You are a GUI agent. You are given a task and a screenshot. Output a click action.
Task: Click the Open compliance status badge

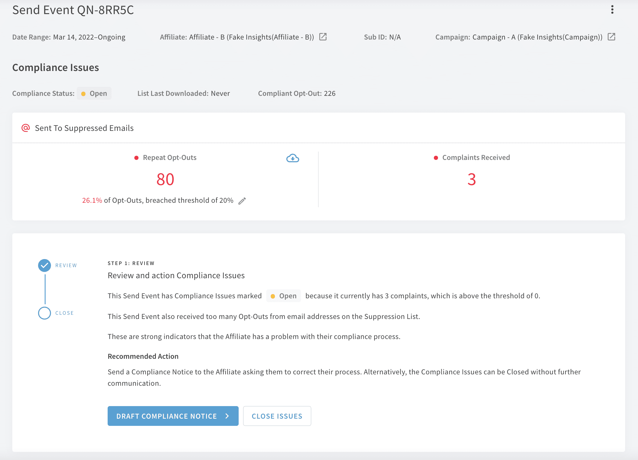(x=94, y=93)
